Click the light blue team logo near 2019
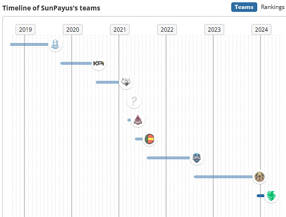Screen dimensions: 286x217 [56, 44]
